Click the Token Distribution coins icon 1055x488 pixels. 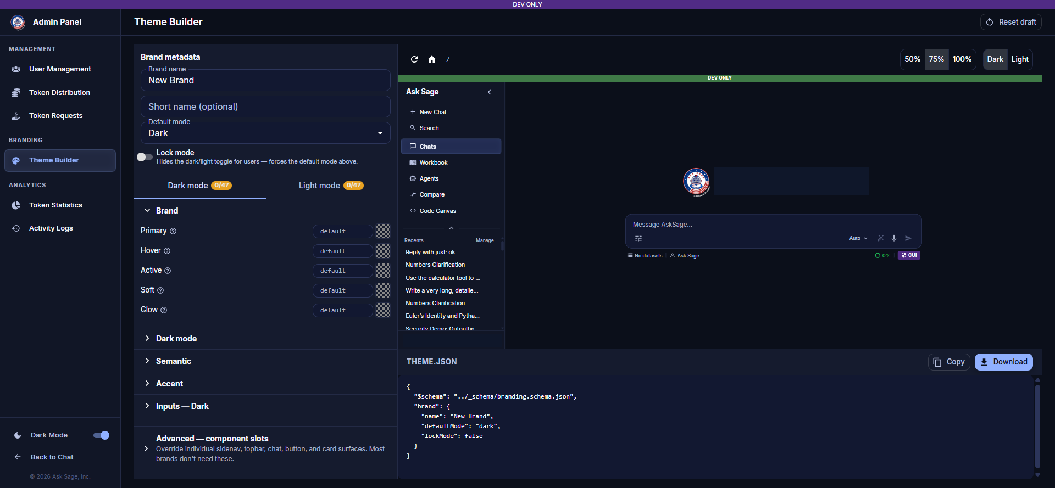16,93
